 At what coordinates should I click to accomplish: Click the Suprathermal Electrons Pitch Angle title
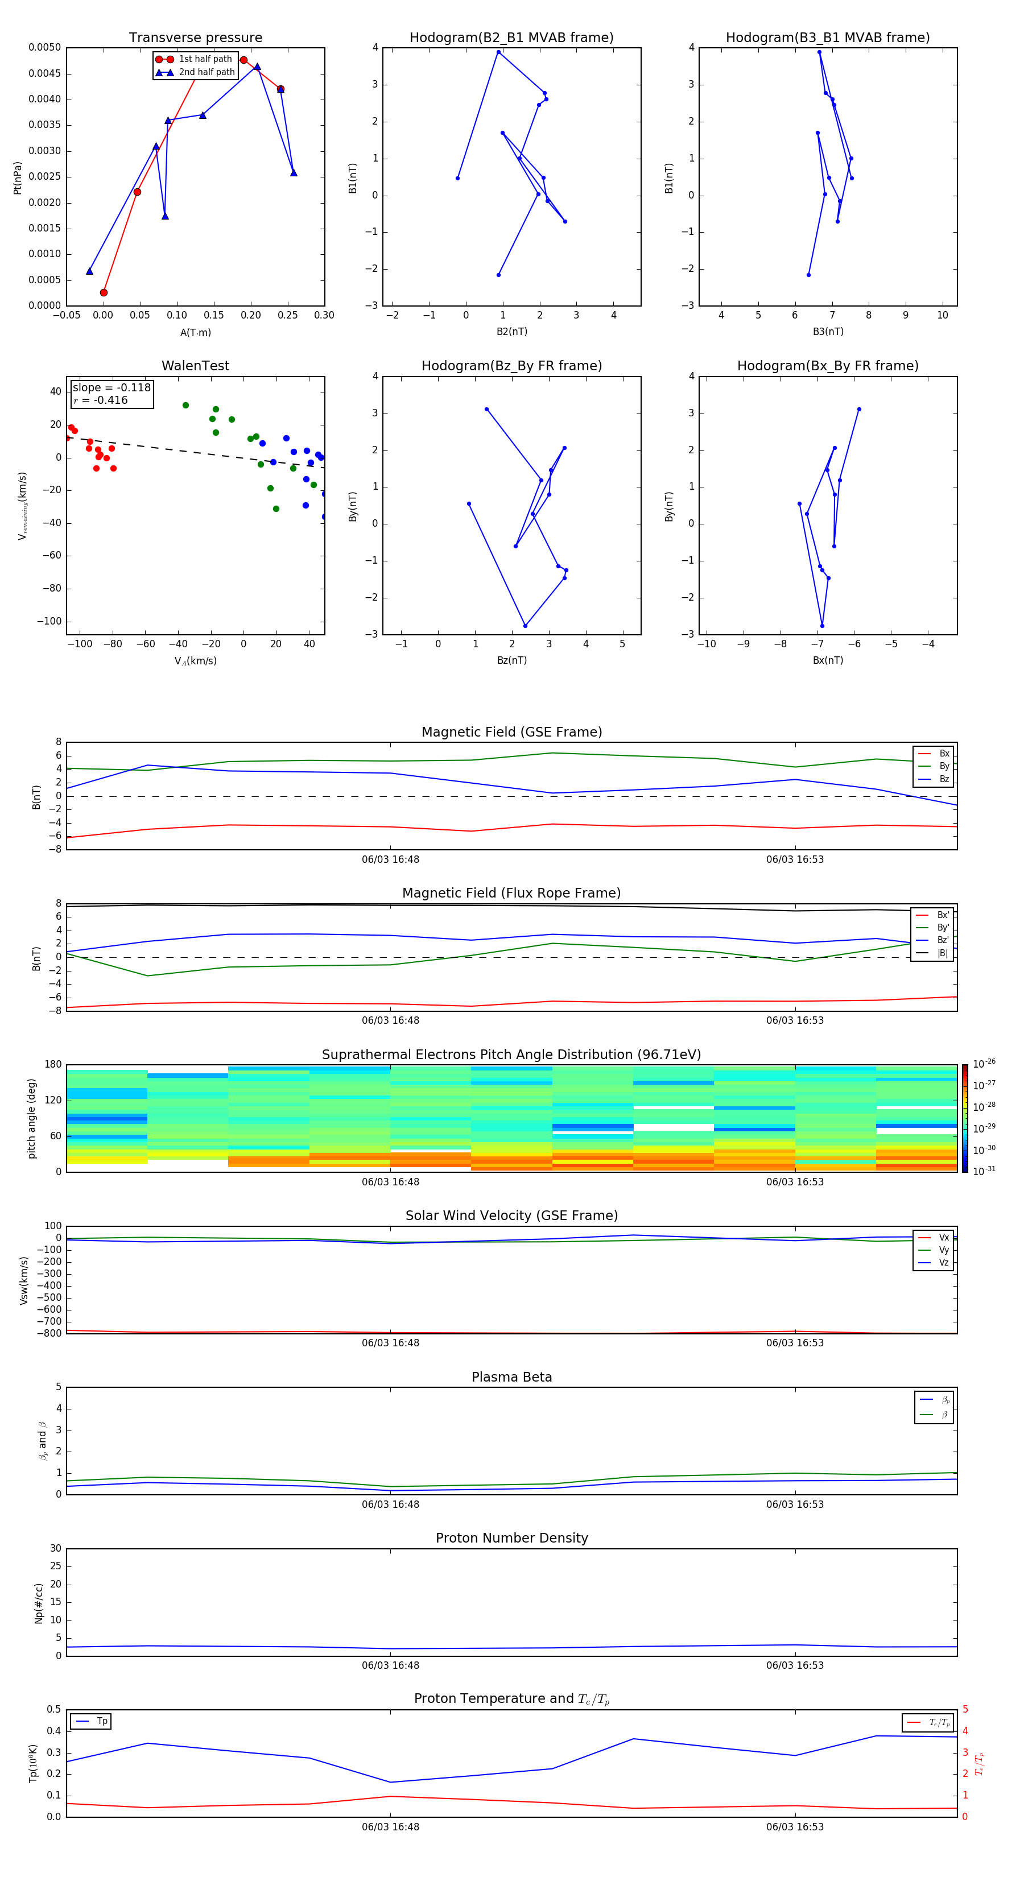(x=511, y=1055)
